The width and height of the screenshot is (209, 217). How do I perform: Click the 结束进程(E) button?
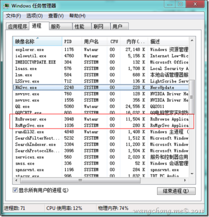[176, 191]
